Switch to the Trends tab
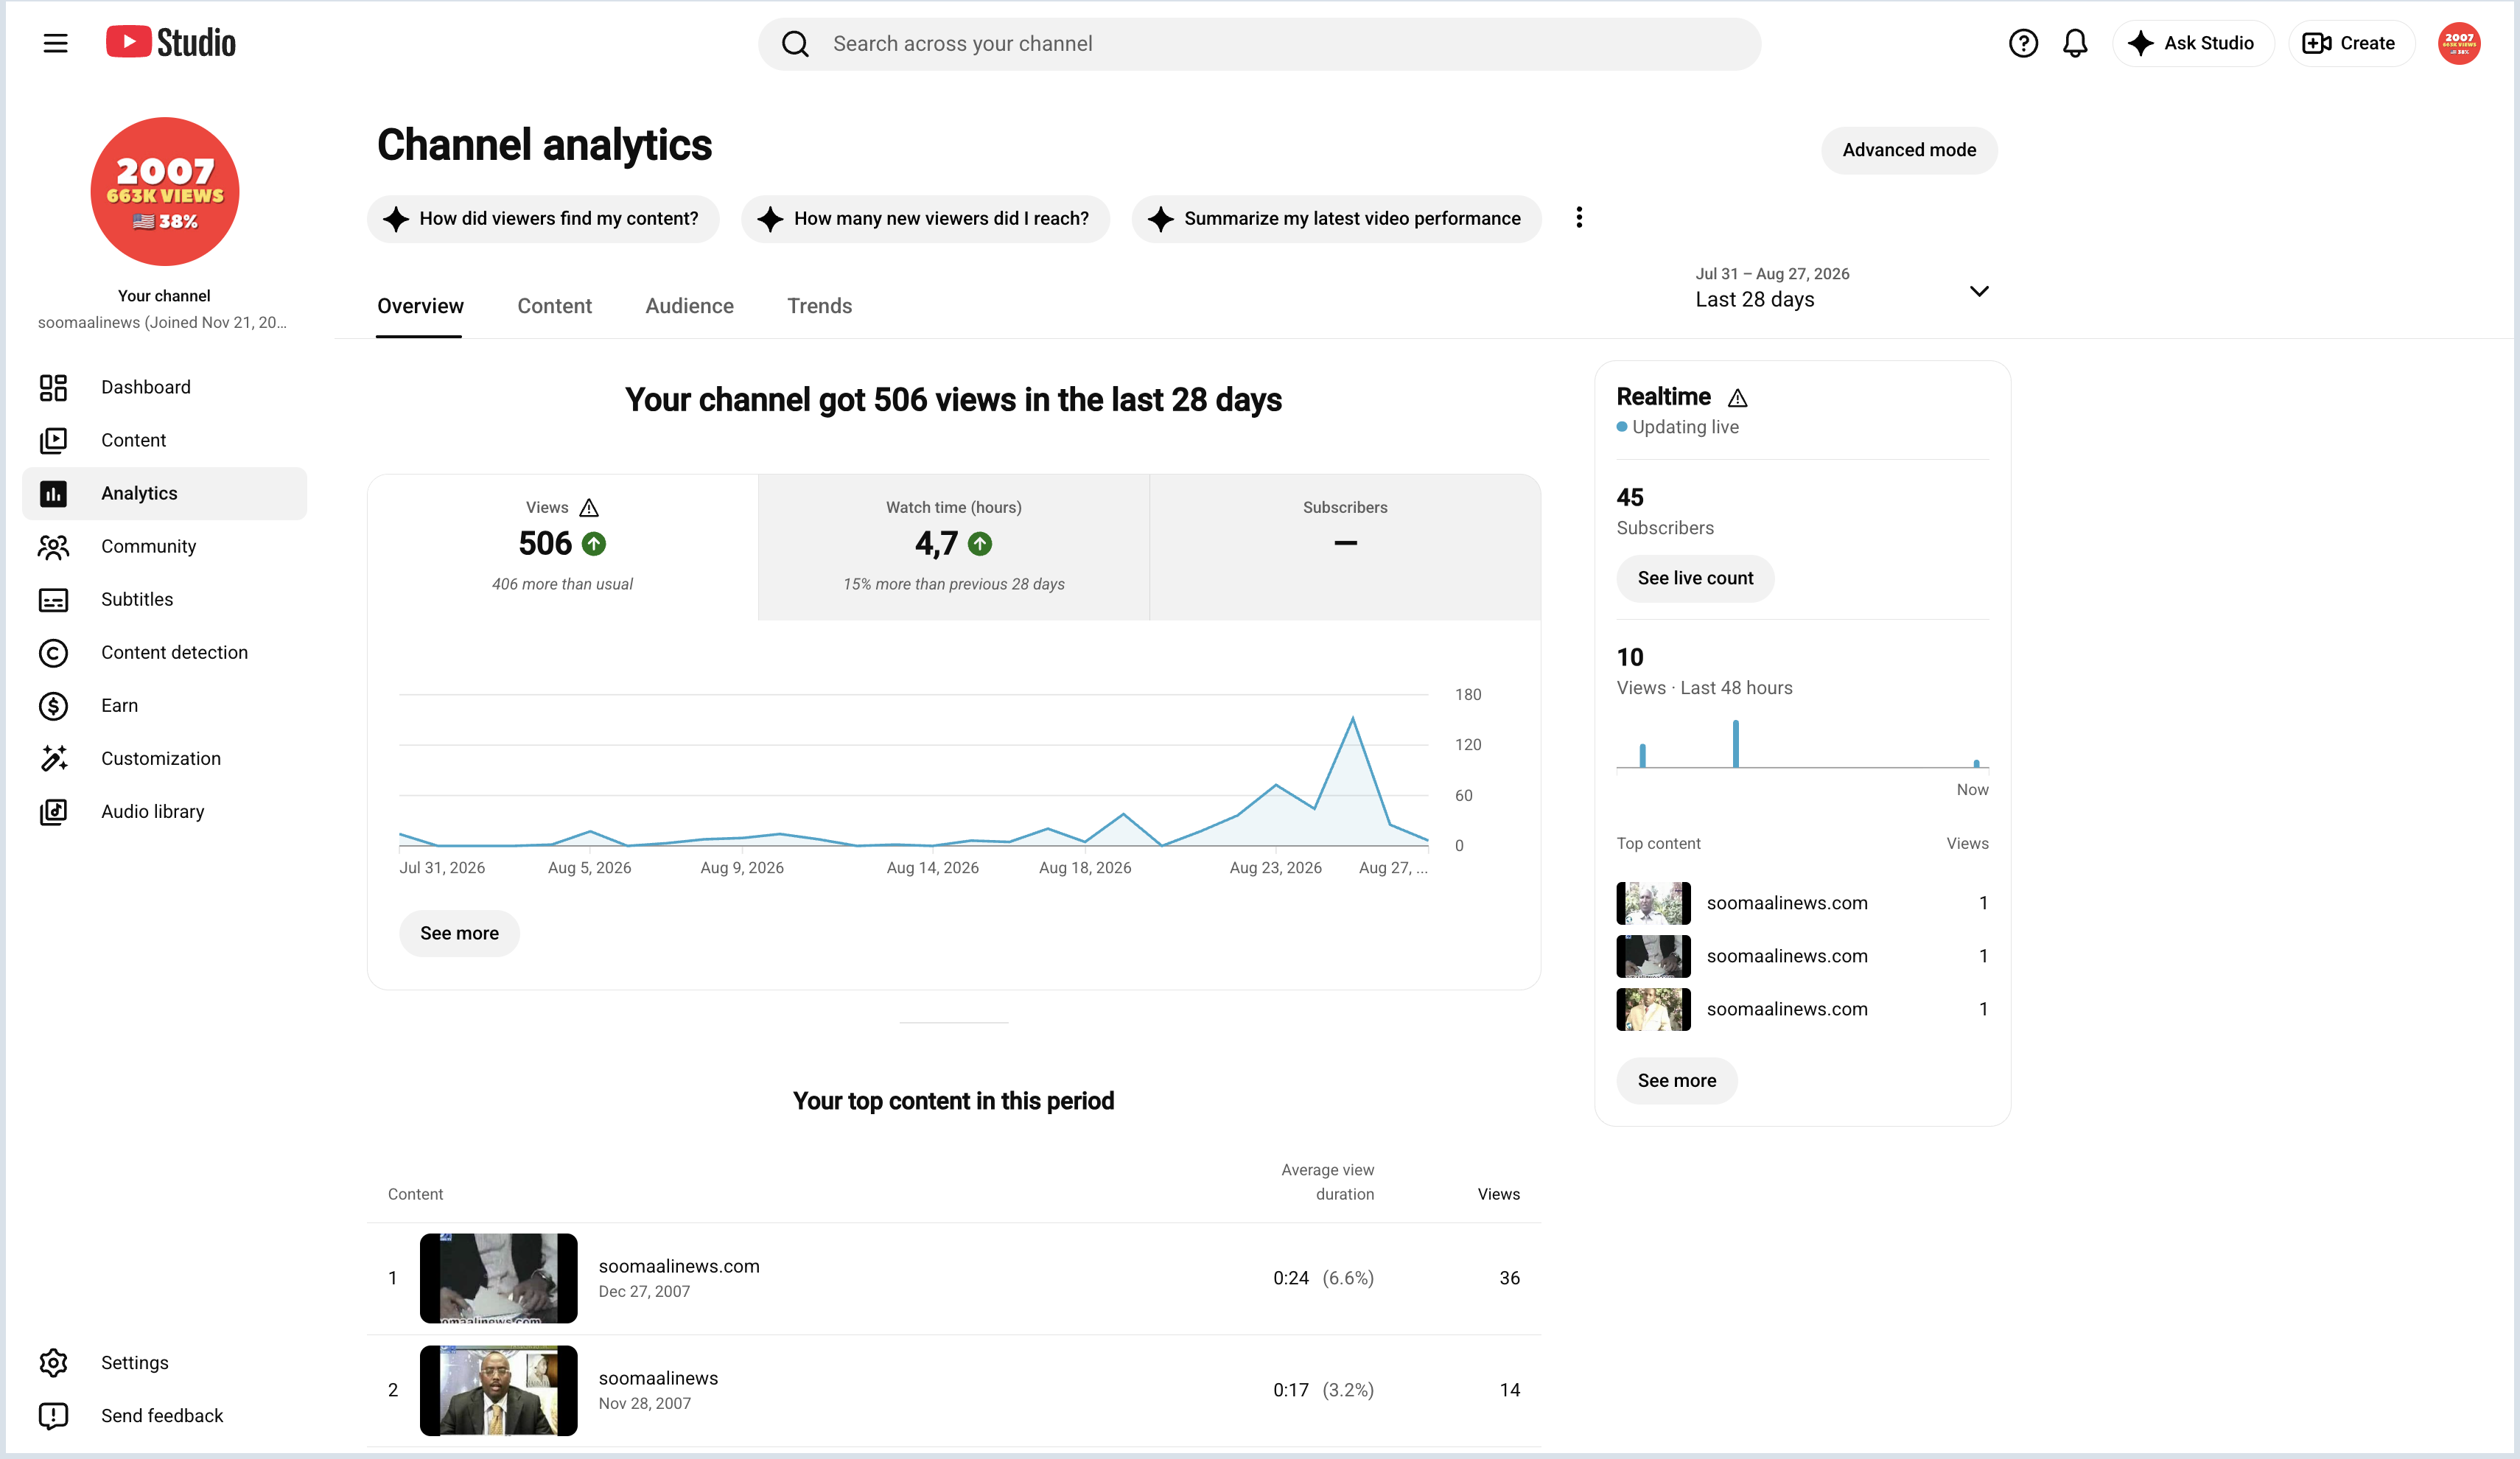This screenshot has width=2520, height=1459. (x=819, y=306)
